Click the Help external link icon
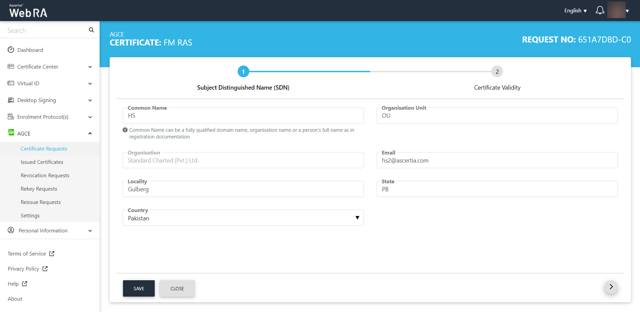This screenshot has width=640, height=312. [24, 284]
